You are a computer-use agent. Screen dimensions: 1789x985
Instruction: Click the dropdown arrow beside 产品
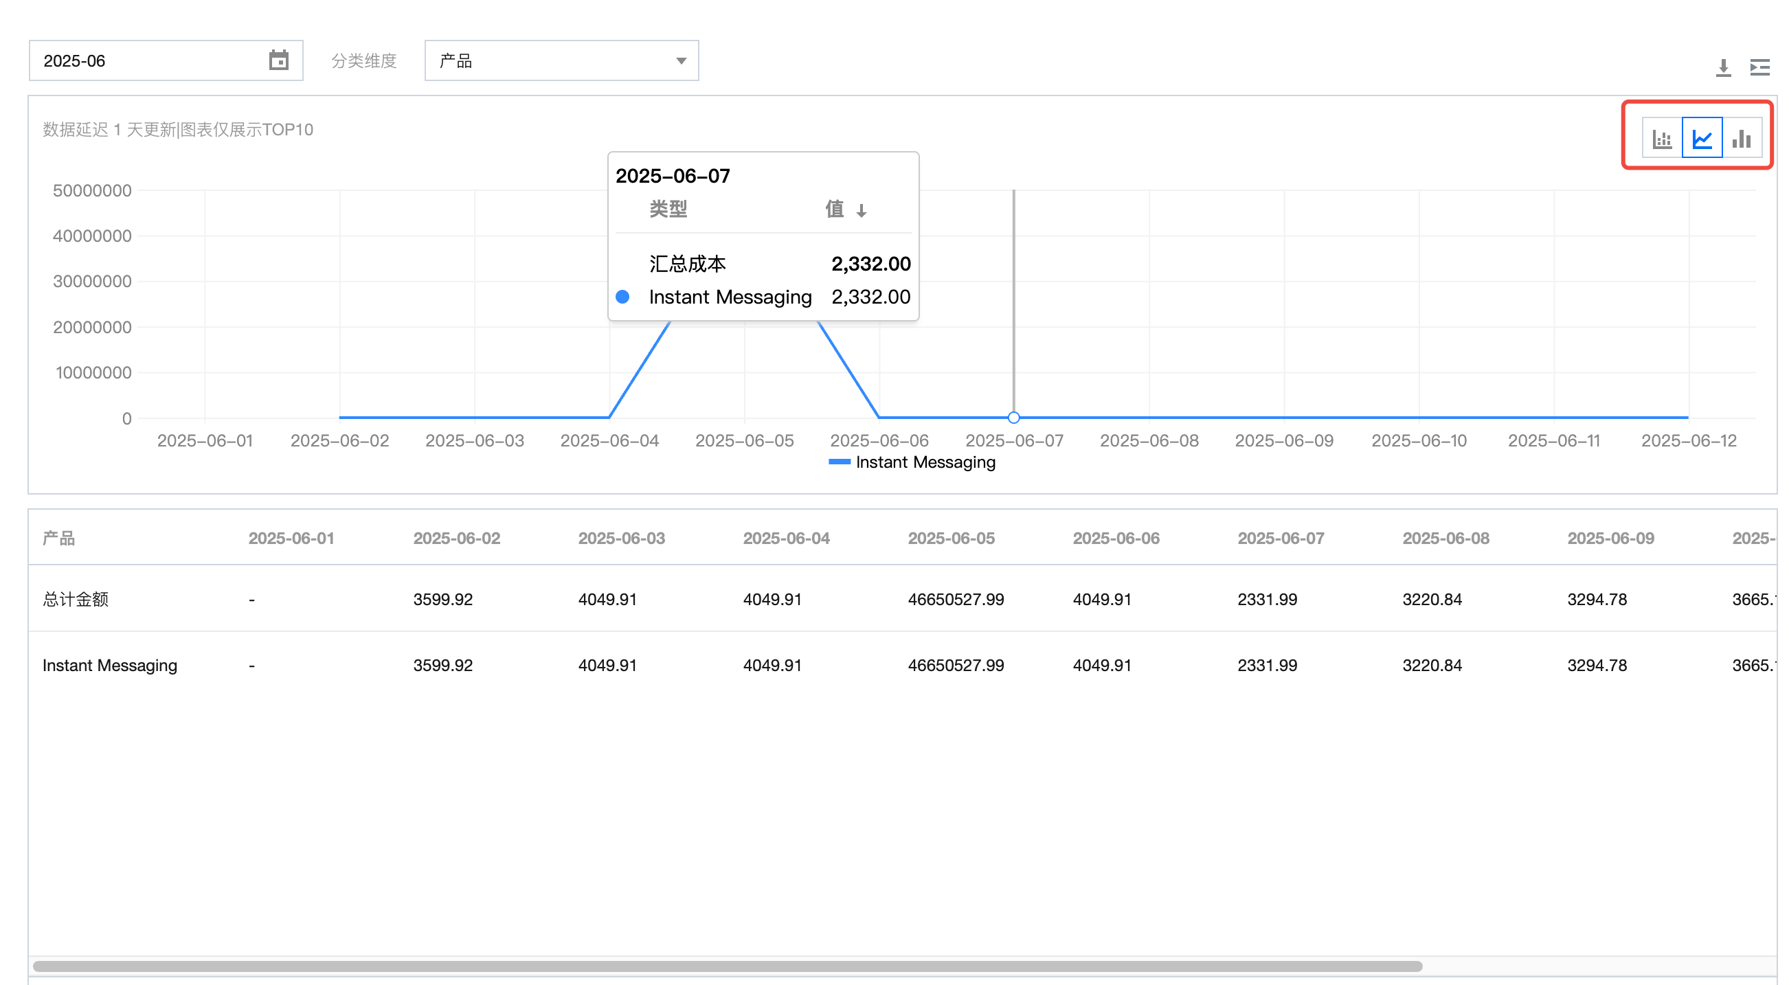click(681, 61)
